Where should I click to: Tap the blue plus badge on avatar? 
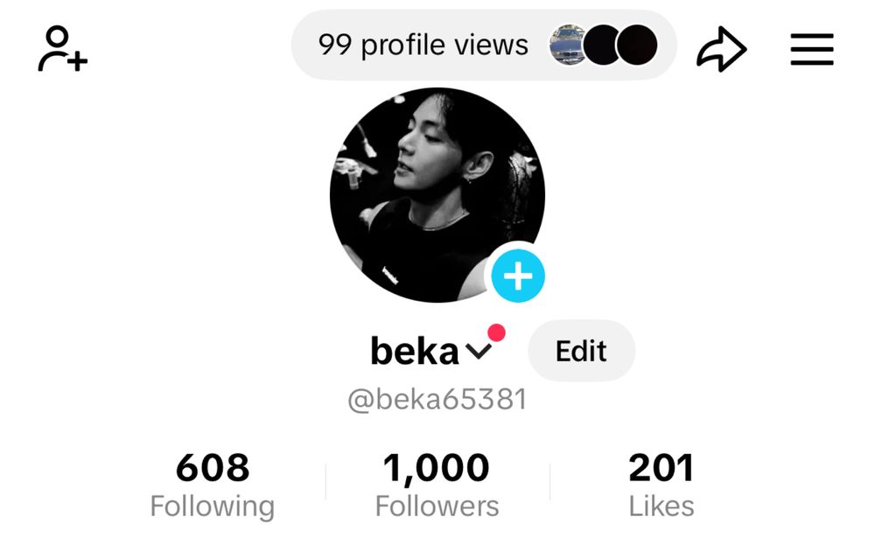[x=518, y=276]
